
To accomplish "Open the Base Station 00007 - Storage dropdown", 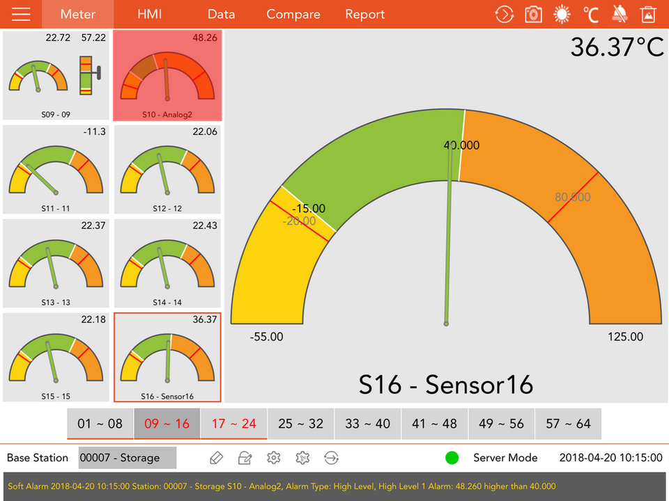I will coord(127,458).
